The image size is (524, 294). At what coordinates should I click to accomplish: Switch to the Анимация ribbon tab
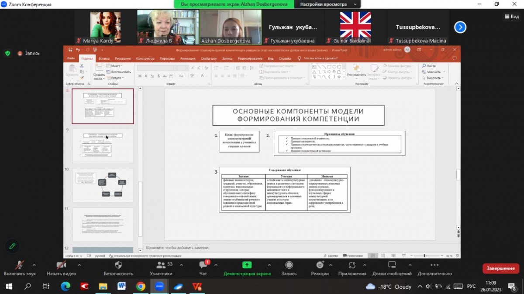point(187,58)
